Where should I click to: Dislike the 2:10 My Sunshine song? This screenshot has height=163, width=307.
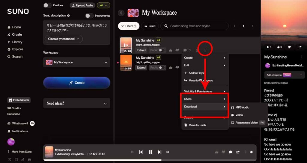177,50
